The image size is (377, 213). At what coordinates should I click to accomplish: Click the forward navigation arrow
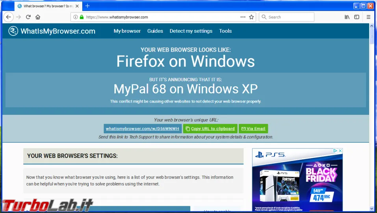click(x=19, y=17)
